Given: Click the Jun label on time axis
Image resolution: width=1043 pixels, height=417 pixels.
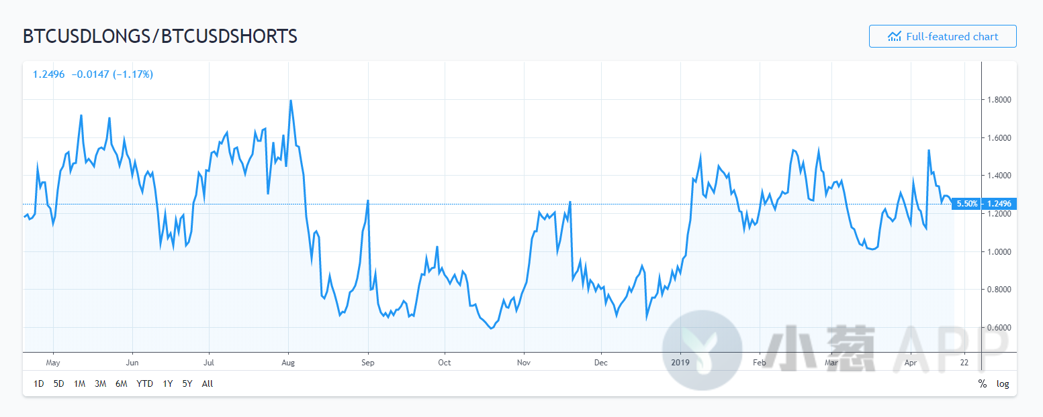Looking at the screenshot, I should click(x=132, y=363).
